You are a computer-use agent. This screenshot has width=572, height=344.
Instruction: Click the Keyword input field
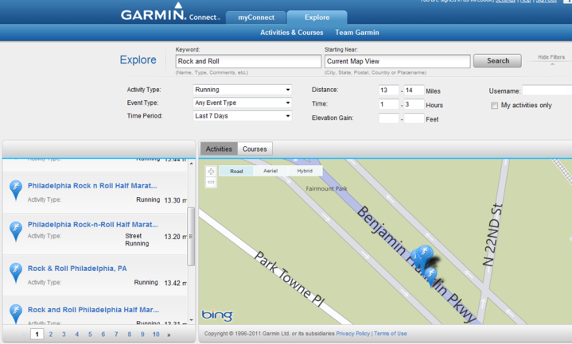(248, 61)
